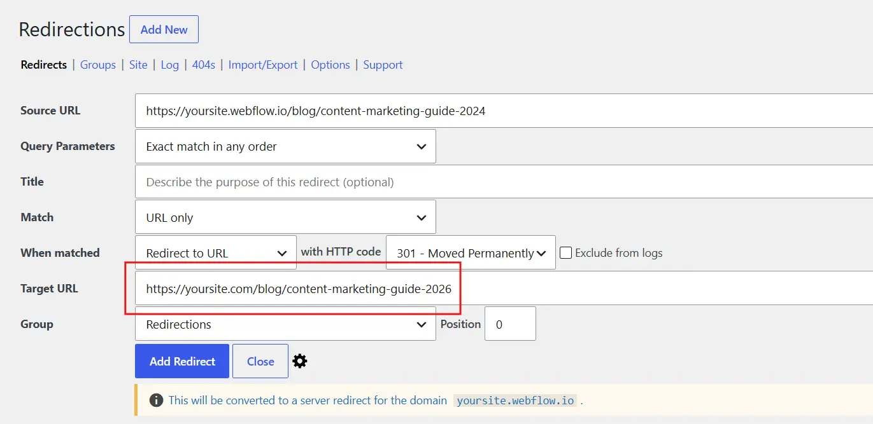Screen dimensions: 873x424
Task: Open the Site tab
Action: [138, 65]
